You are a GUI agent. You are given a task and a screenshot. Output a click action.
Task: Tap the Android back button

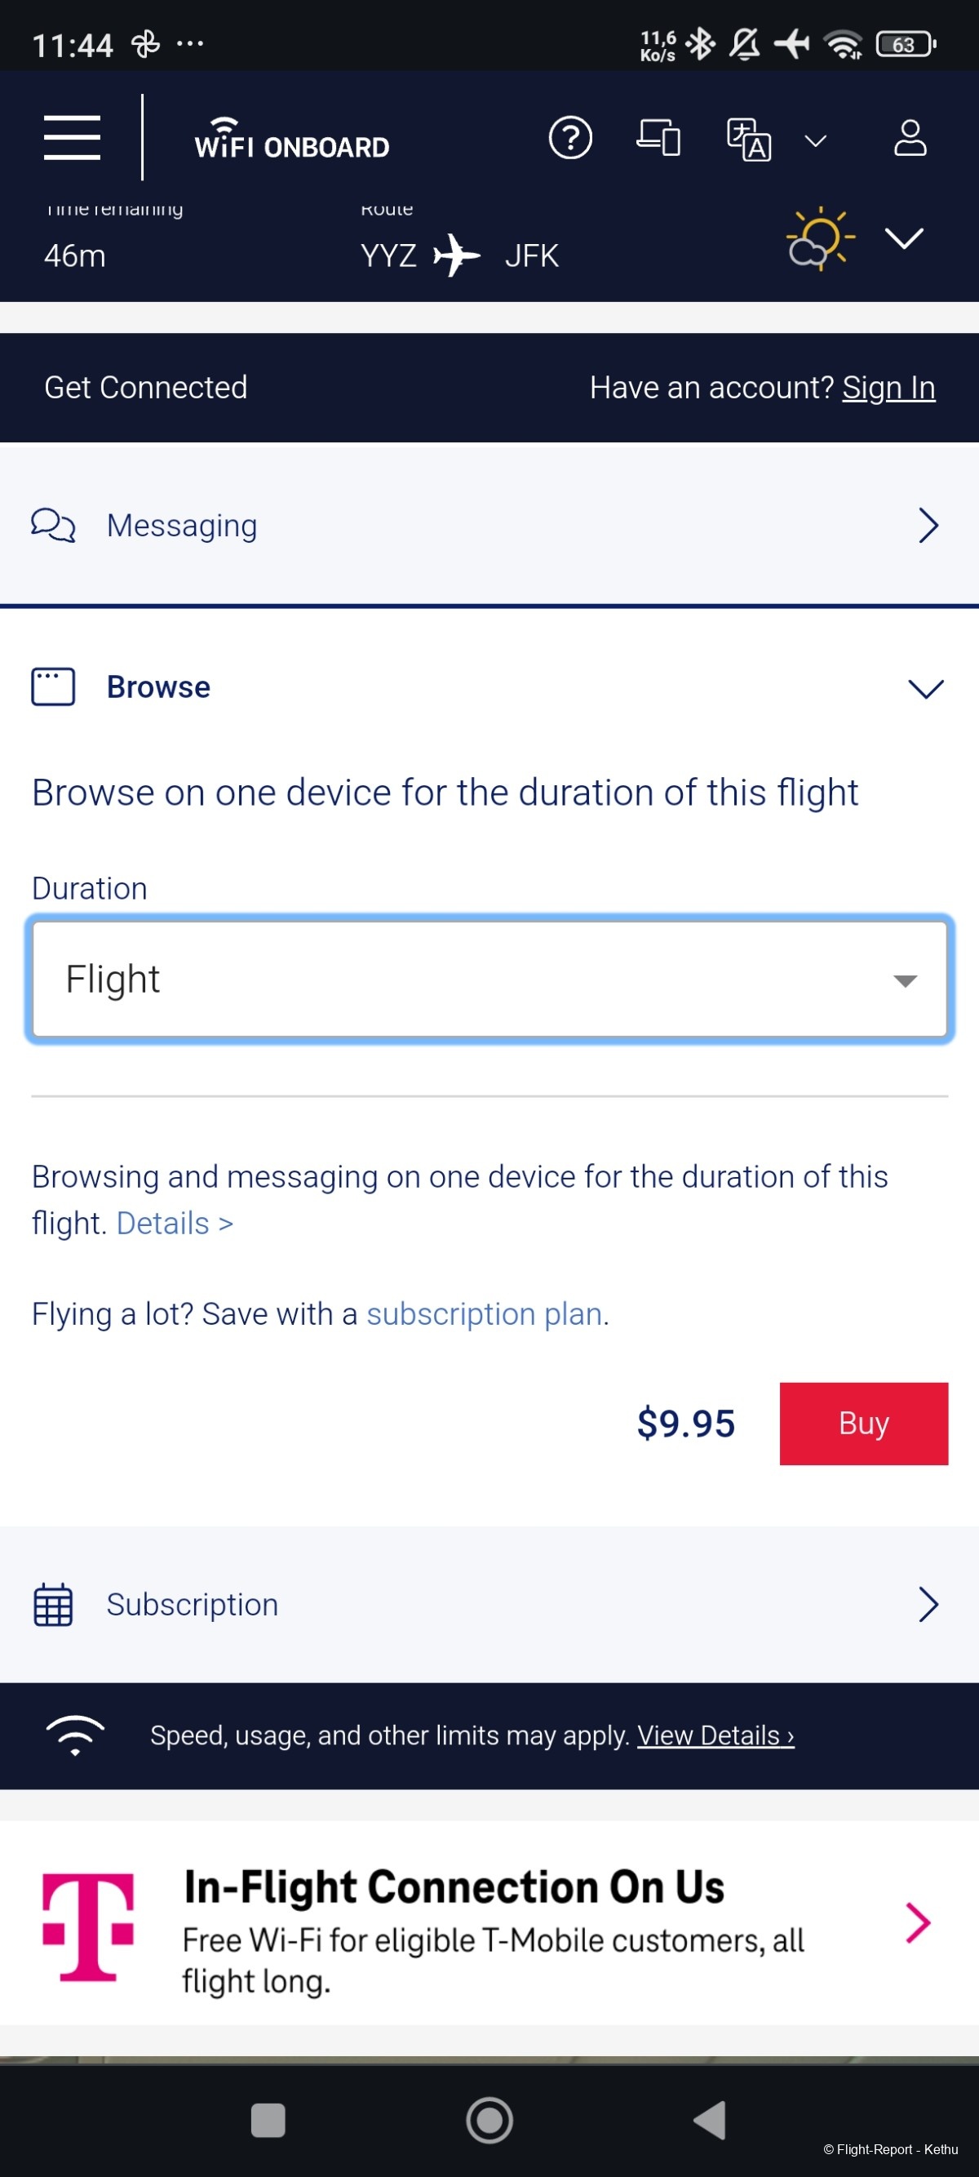pyautogui.click(x=710, y=2120)
